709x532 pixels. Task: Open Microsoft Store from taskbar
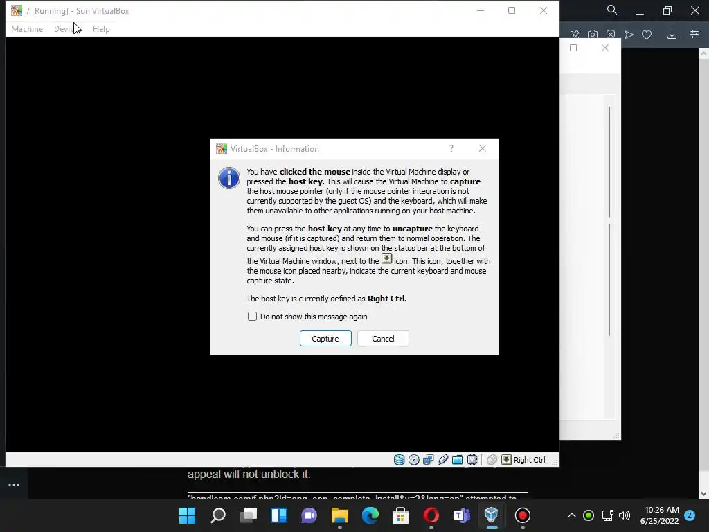[x=401, y=515]
